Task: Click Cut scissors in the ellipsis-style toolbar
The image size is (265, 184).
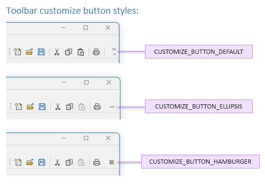Action: click(x=58, y=107)
